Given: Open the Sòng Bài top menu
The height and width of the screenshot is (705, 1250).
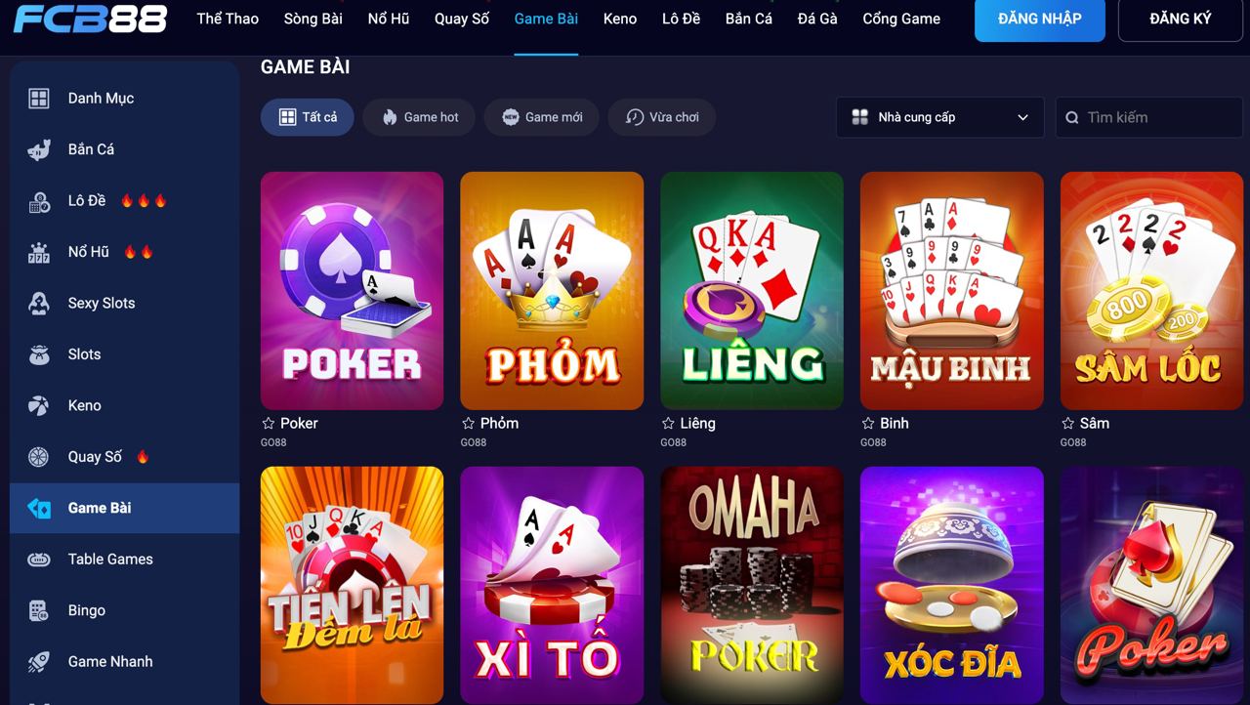Looking at the screenshot, I should [x=313, y=19].
